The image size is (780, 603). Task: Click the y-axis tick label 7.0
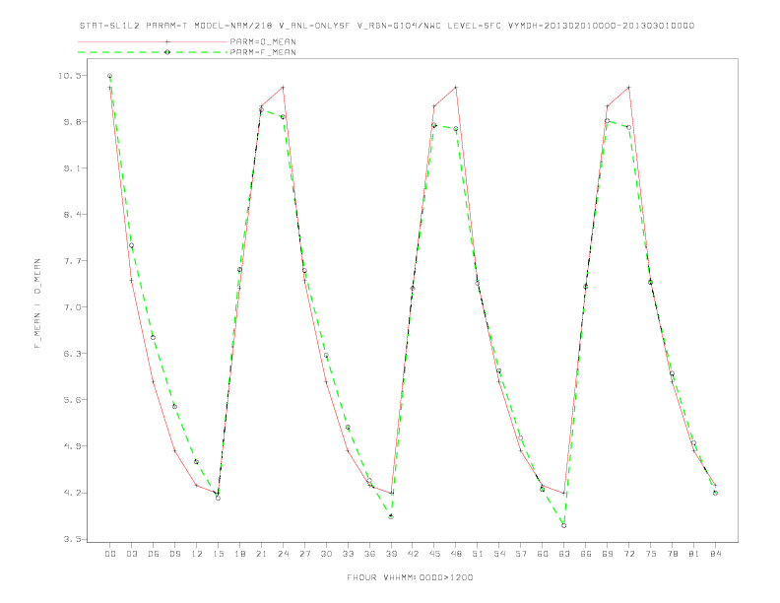click(71, 307)
